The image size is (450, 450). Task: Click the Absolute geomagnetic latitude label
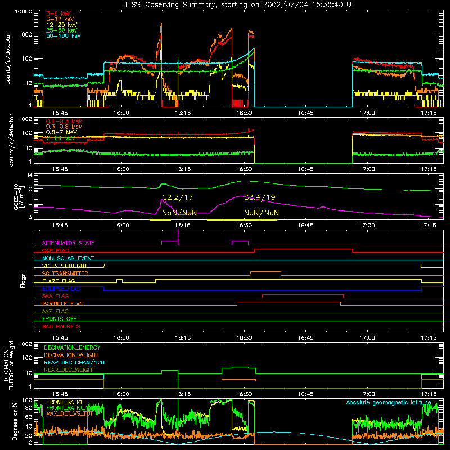click(x=389, y=402)
